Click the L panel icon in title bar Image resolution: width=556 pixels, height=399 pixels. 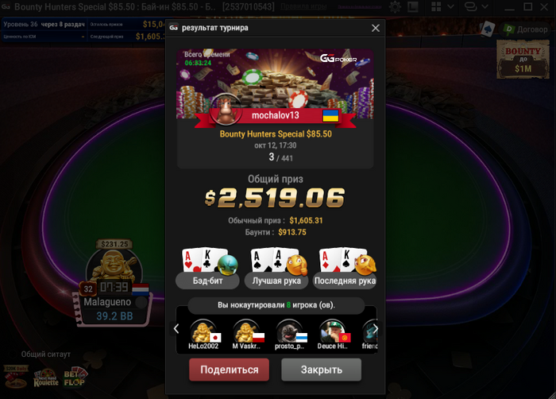coord(412,6)
